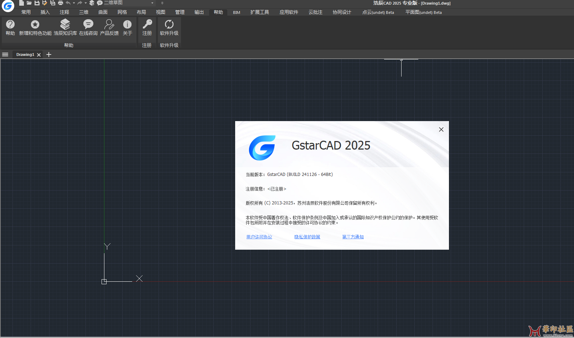Image resolution: width=574 pixels, height=338 pixels.
Task: Switch to the 网格 ribbon tab
Action: click(122, 12)
